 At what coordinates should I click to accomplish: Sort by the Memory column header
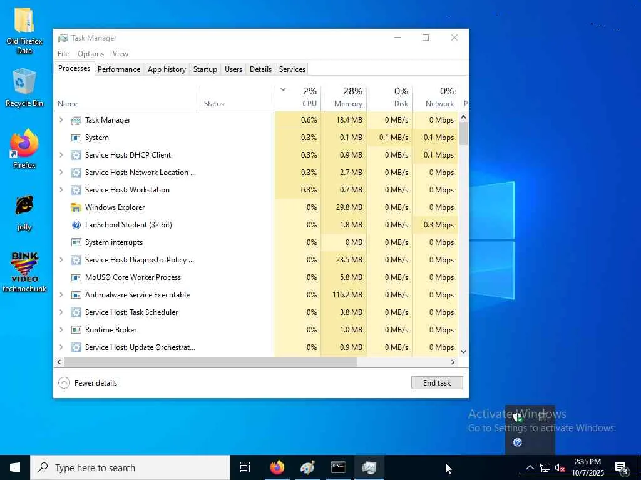tap(344, 97)
